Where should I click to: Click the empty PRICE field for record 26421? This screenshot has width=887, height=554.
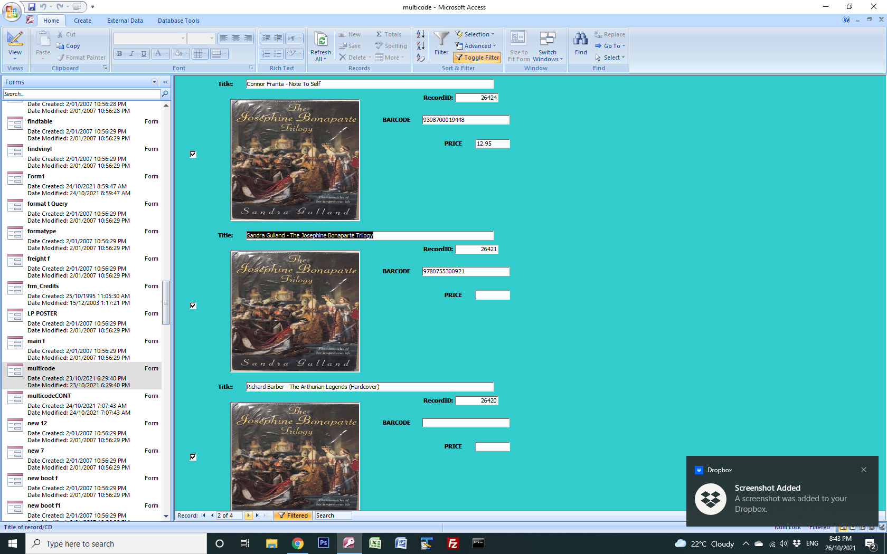pyautogui.click(x=493, y=295)
